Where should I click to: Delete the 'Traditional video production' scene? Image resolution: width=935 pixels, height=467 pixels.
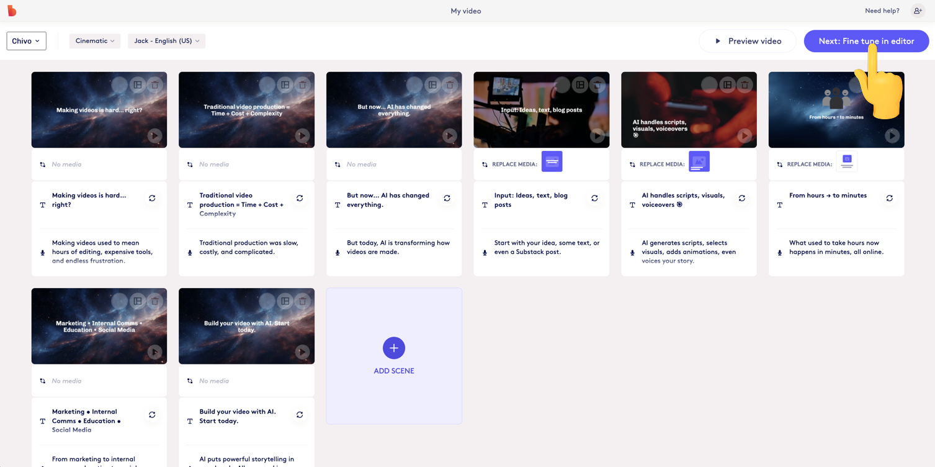click(x=303, y=84)
